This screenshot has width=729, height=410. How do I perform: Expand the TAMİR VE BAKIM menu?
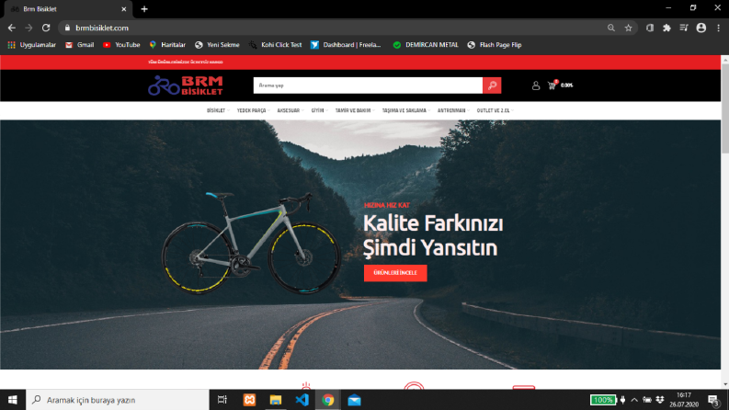coord(355,110)
